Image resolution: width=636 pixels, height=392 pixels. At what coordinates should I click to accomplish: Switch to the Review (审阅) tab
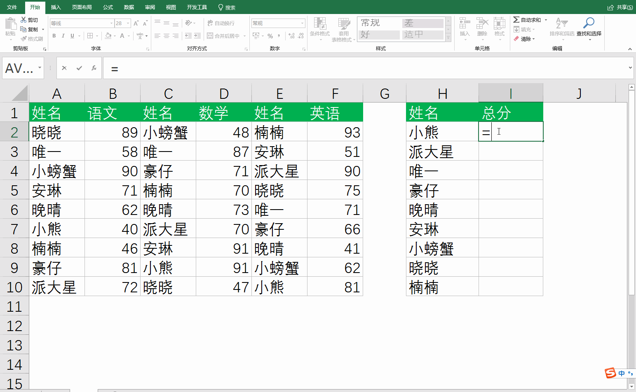coord(150,7)
